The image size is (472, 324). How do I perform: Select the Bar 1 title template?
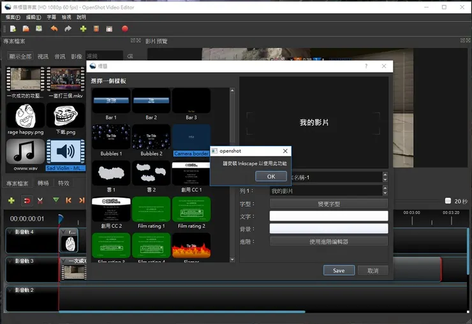pyautogui.click(x=111, y=104)
